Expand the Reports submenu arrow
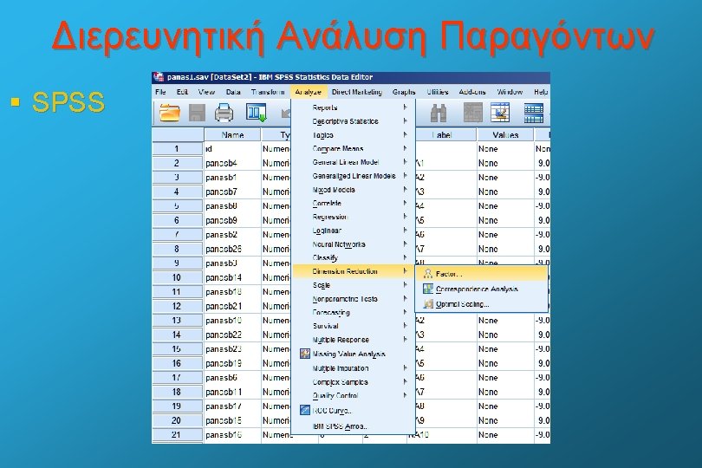The width and height of the screenshot is (702, 468). (406, 107)
